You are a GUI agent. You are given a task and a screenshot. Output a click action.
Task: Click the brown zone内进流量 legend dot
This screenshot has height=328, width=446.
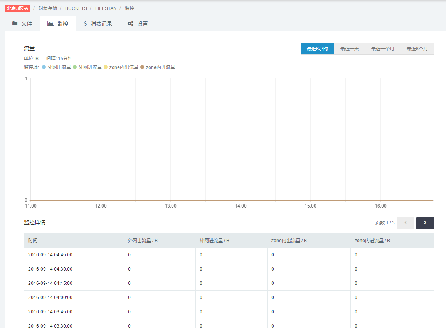(x=142, y=67)
